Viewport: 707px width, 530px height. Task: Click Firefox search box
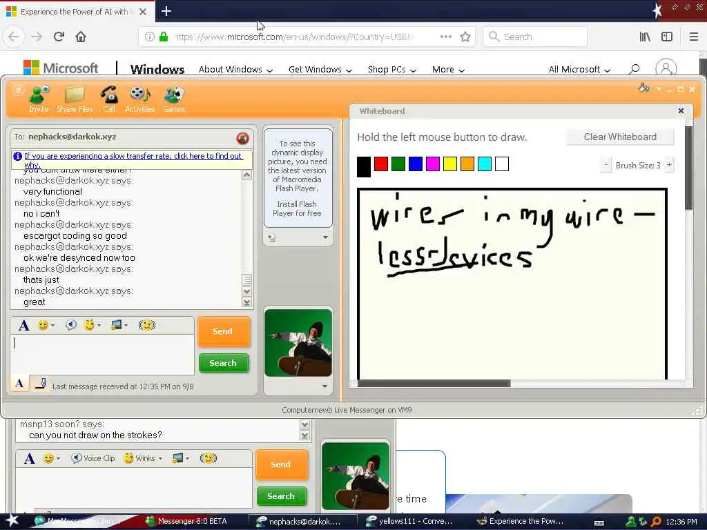pos(535,37)
